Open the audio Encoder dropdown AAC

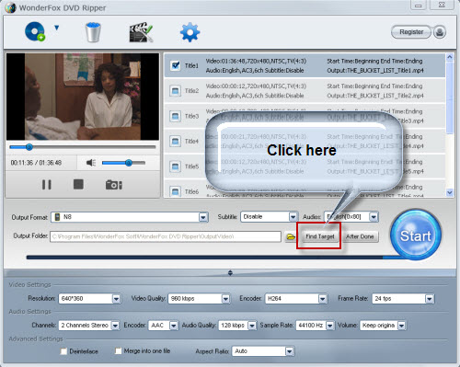[163, 326]
